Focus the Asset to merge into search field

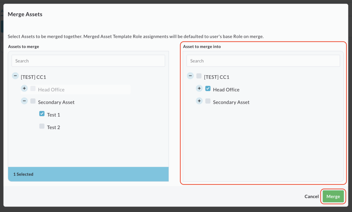263,61
